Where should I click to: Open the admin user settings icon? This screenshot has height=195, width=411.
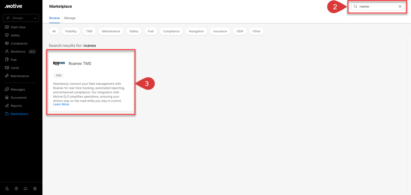[7, 189]
